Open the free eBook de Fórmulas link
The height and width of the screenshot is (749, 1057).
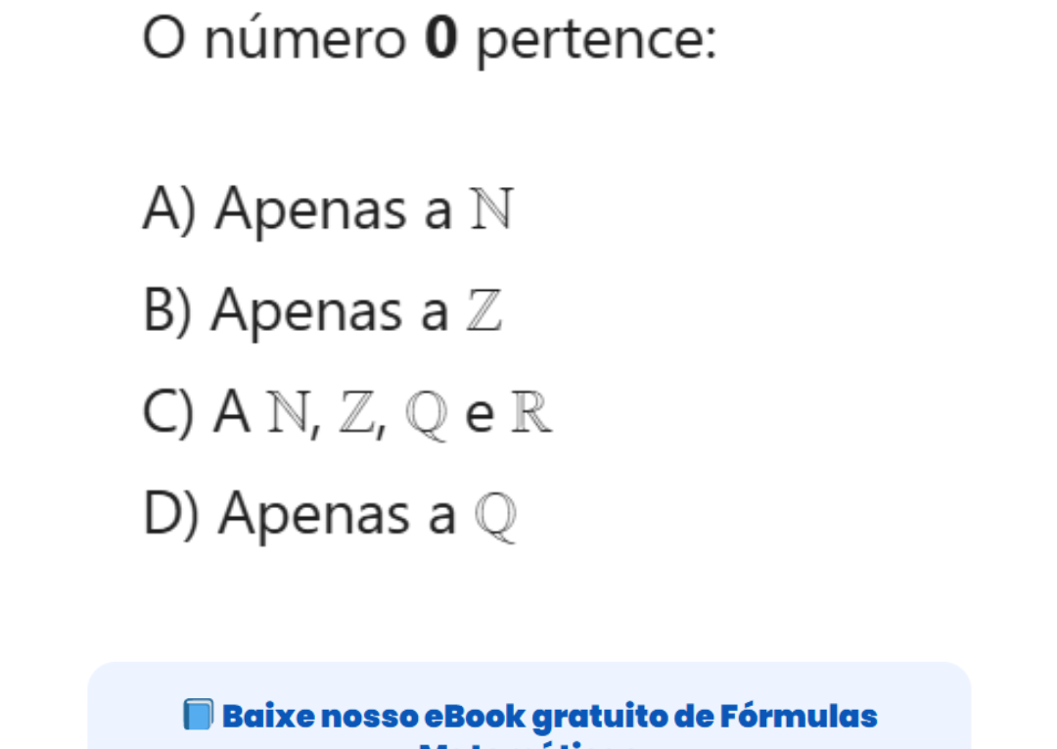click(548, 717)
